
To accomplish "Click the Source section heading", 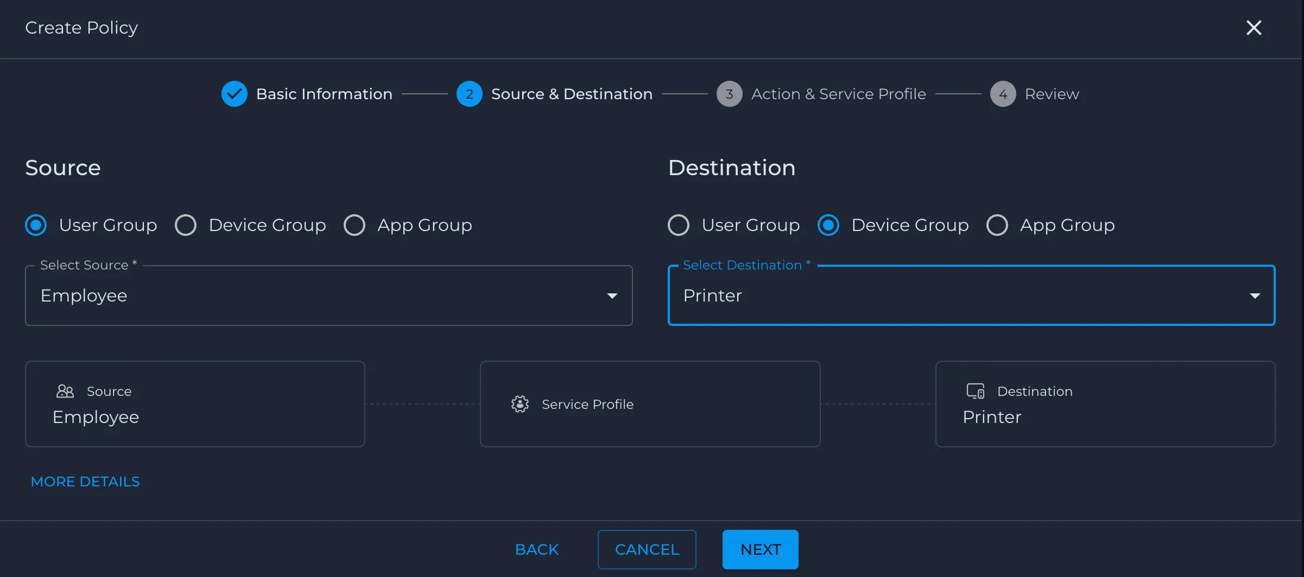I will 63,168.
